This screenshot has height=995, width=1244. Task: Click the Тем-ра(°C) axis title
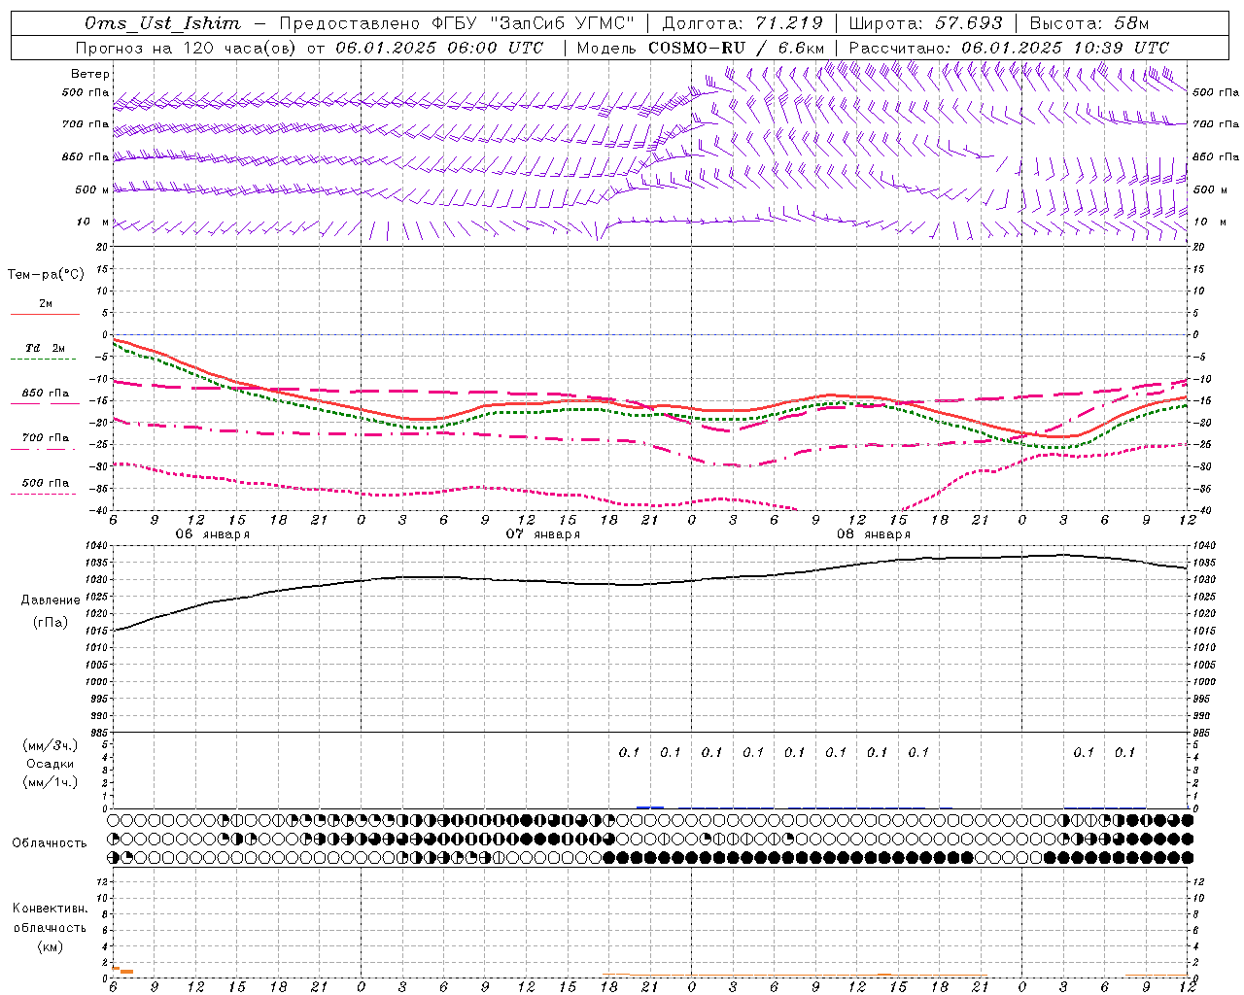pos(46,275)
